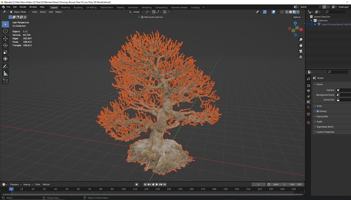Pick the Rotate tool
Viewport: 351px width, 200px height.
(x=5, y=45)
